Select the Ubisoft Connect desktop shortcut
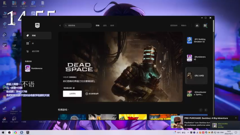The width and height of the screenshot is (240, 135). pos(14,37)
